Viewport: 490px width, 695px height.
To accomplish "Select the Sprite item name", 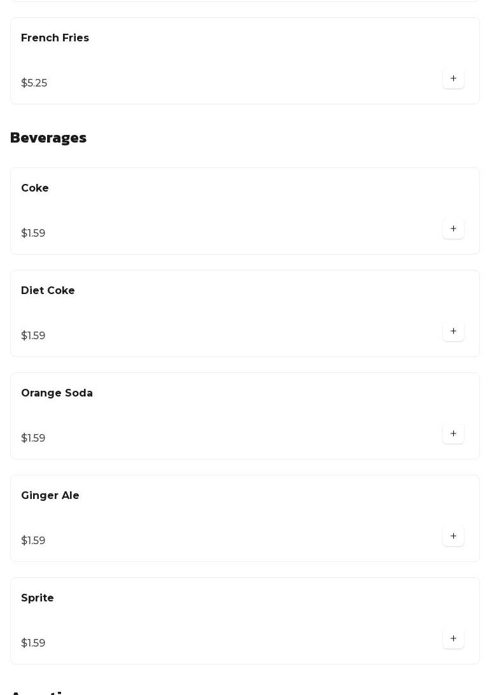I will click(x=38, y=598).
